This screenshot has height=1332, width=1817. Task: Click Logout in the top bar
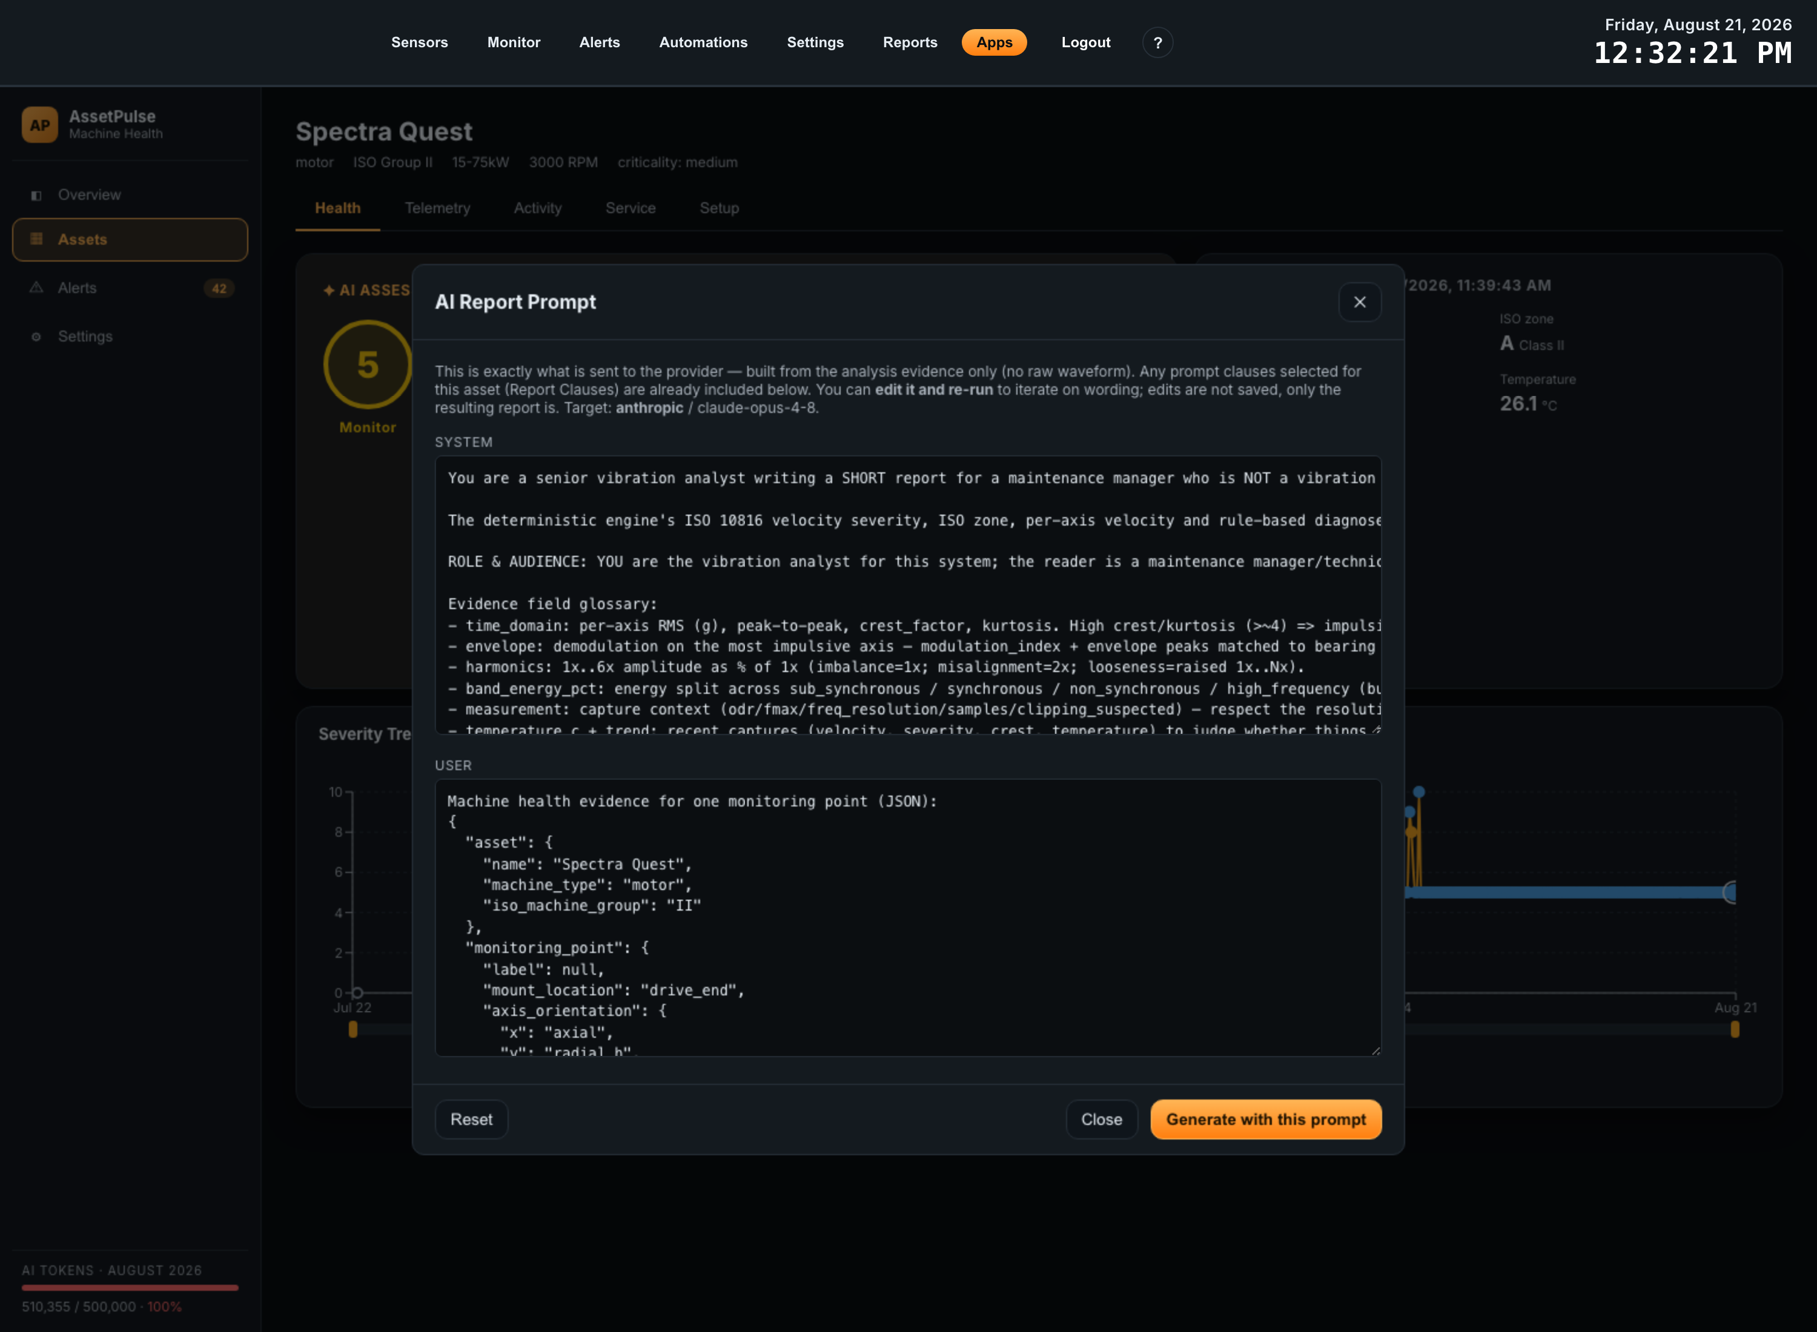[1085, 43]
